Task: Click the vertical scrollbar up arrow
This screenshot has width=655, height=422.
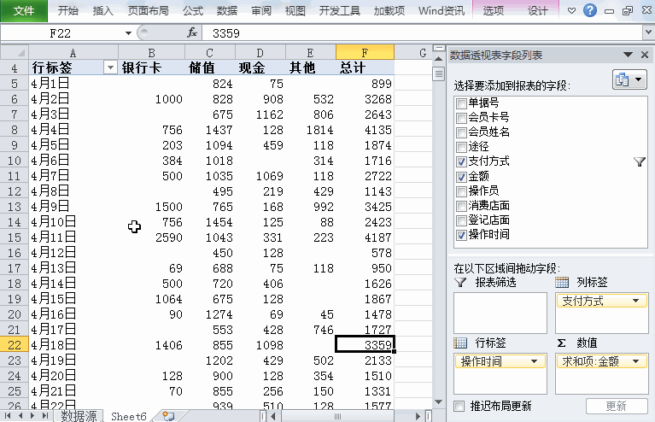Action: [438, 58]
